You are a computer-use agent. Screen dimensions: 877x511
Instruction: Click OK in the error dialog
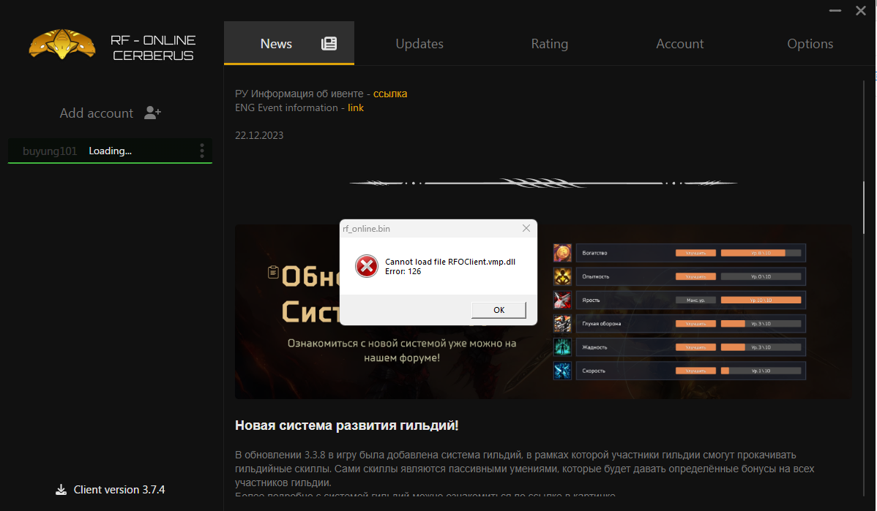[x=499, y=310]
